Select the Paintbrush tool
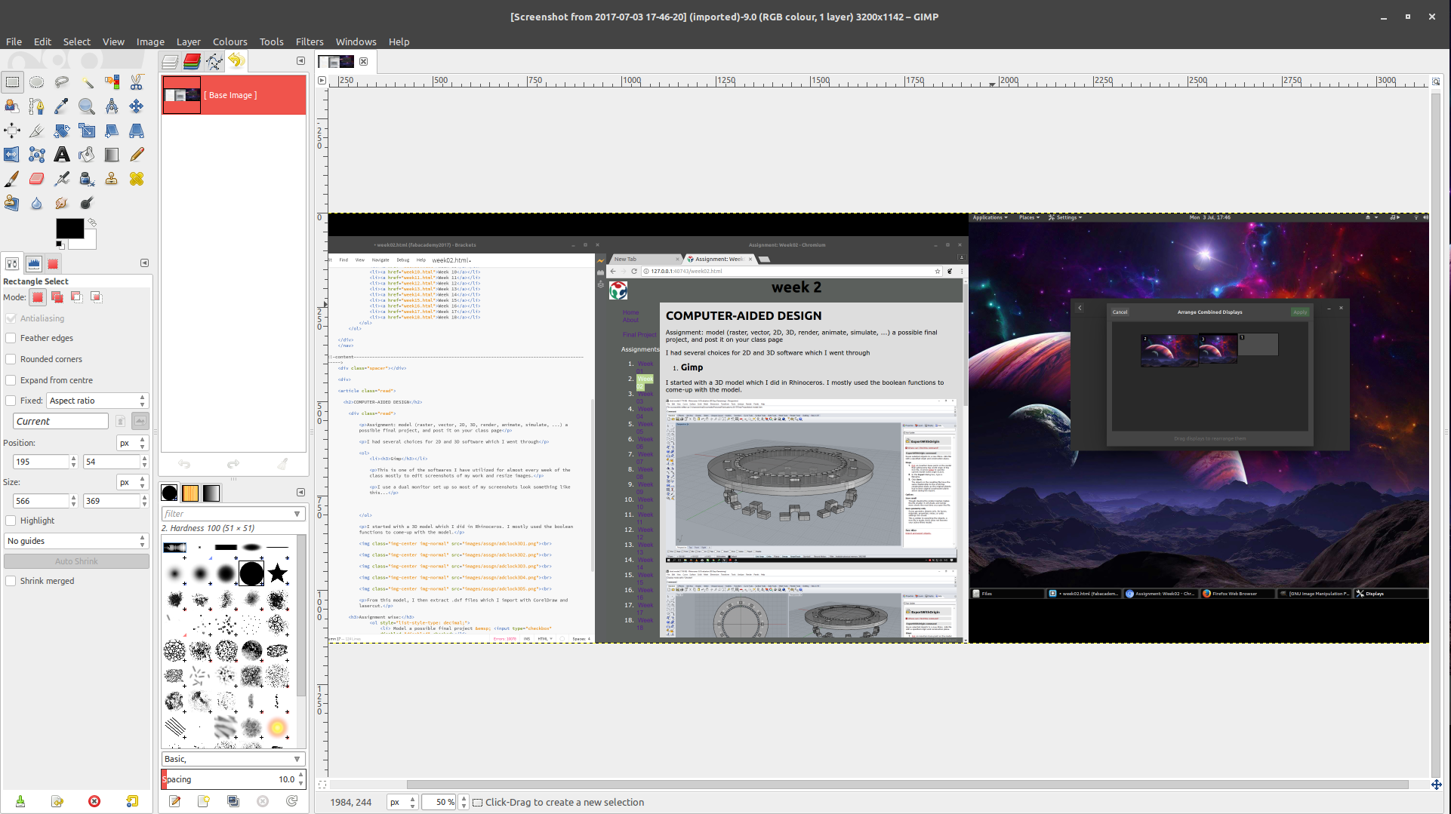1451x814 pixels. point(12,179)
